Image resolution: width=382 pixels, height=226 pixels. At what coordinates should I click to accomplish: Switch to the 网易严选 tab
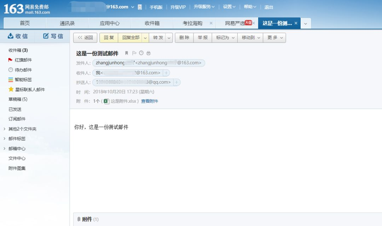pos(235,23)
